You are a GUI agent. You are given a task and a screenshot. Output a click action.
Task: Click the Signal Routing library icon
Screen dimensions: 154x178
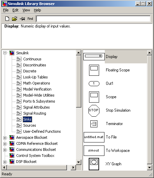19,113
